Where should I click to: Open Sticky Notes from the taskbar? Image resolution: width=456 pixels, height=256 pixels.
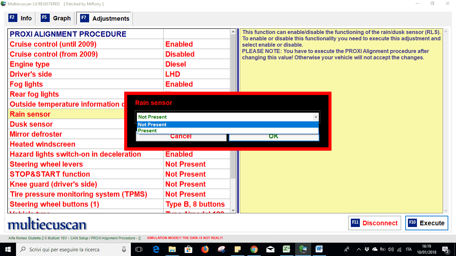(238, 249)
